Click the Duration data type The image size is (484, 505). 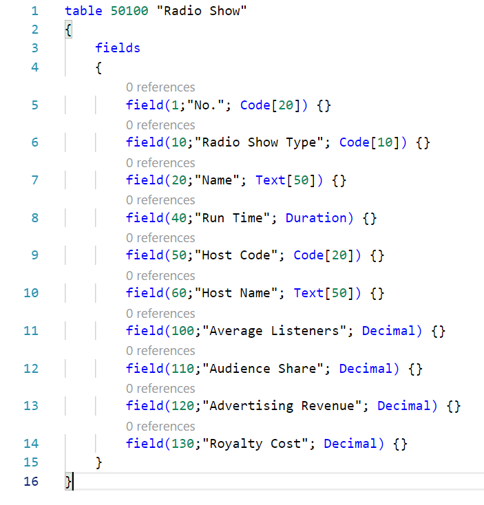click(x=316, y=218)
